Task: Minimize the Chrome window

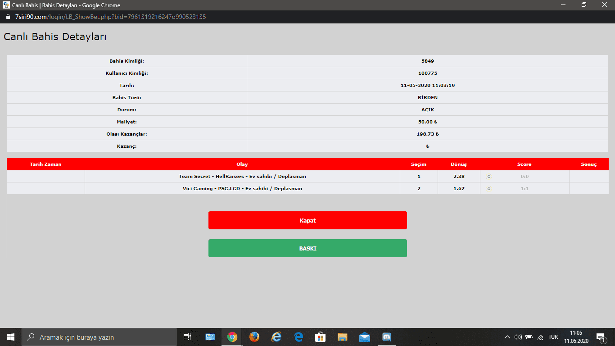Action: pos(563,5)
